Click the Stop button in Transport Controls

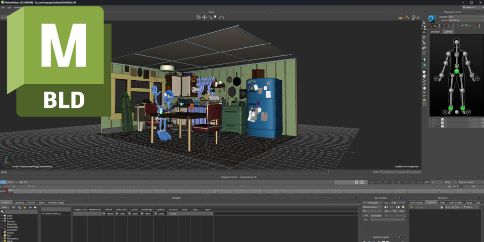click(399, 183)
